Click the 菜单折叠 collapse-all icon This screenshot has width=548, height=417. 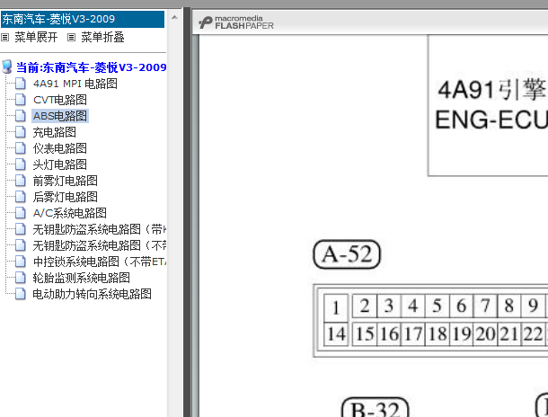click(x=71, y=37)
